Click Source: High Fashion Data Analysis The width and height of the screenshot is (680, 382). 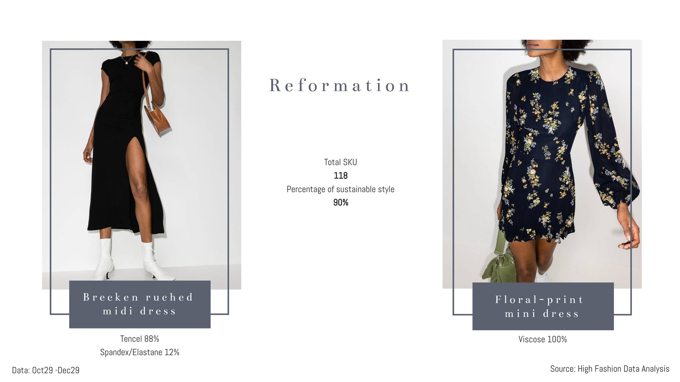[610, 369]
